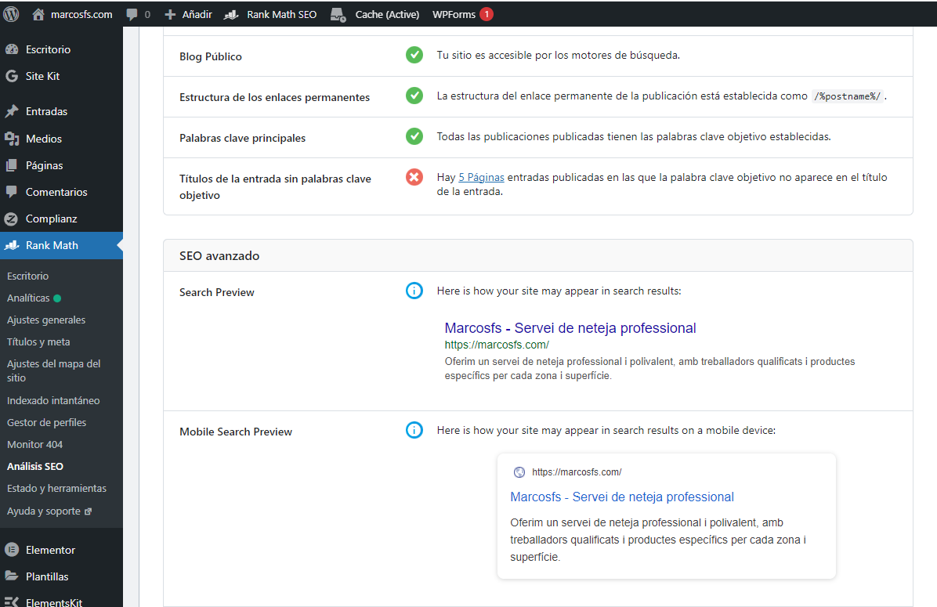Click the home icon beside marcosfs.com
This screenshot has height=607, width=937.
point(38,14)
